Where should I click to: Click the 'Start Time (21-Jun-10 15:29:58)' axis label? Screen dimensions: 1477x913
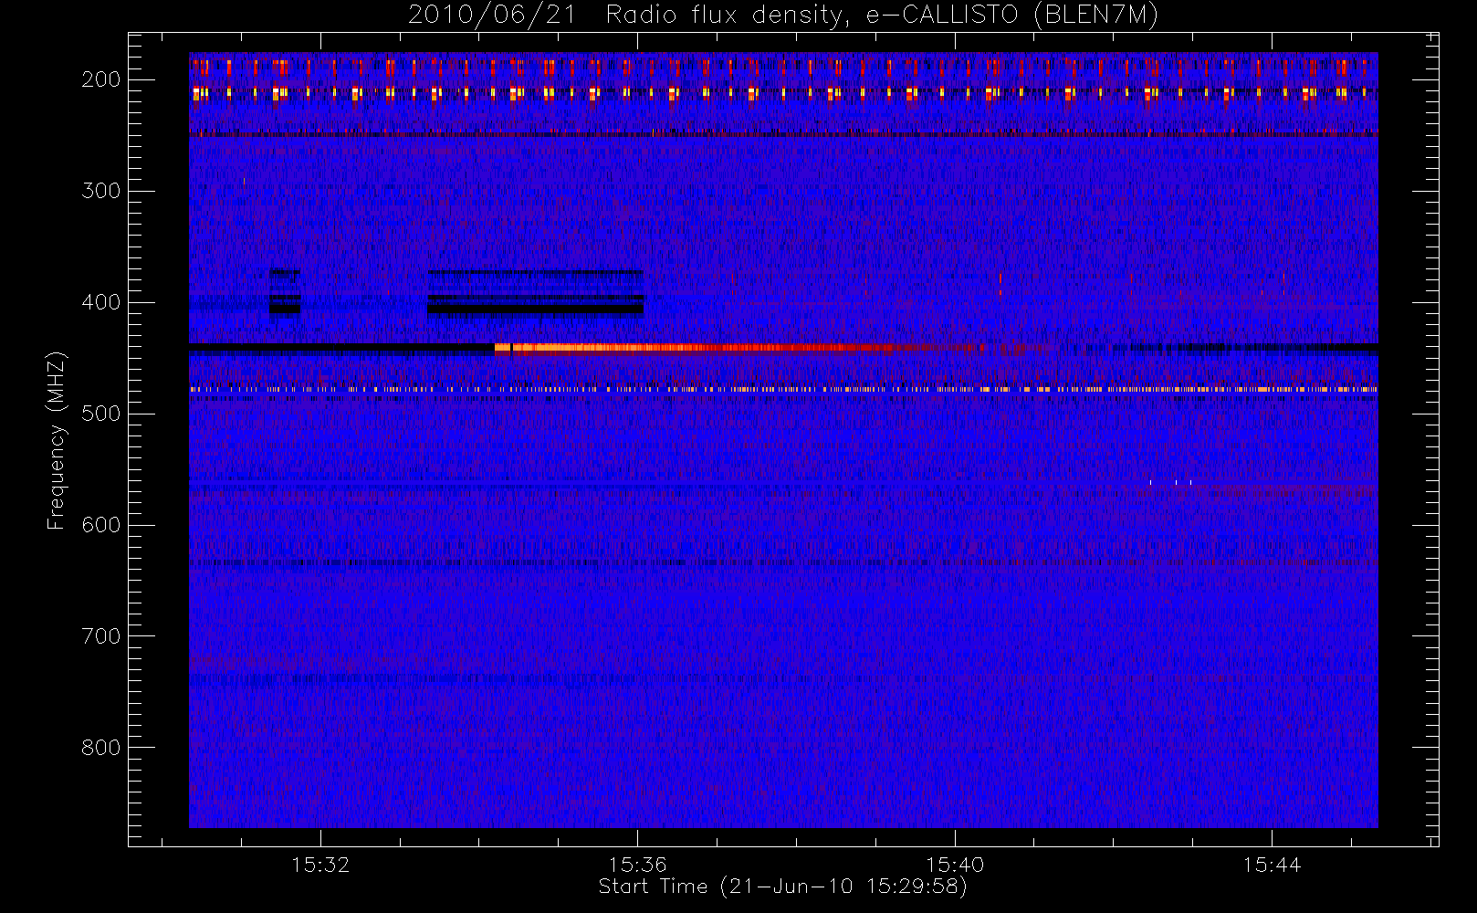click(x=782, y=887)
